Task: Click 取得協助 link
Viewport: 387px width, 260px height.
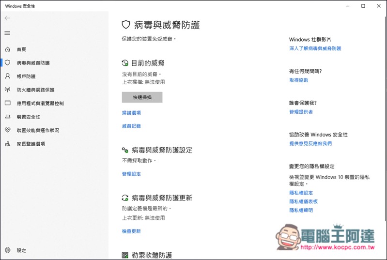Action: (299, 80)
